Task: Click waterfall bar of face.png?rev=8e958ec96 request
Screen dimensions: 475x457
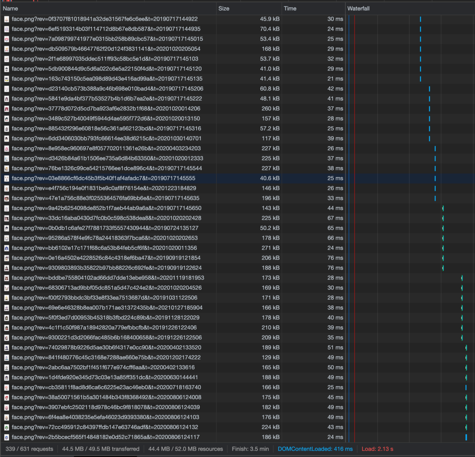Action: (x=435, y=148)
